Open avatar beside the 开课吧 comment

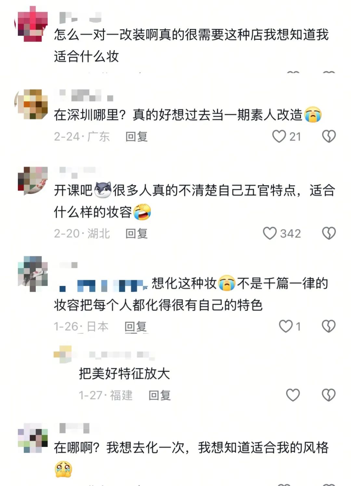32,181
